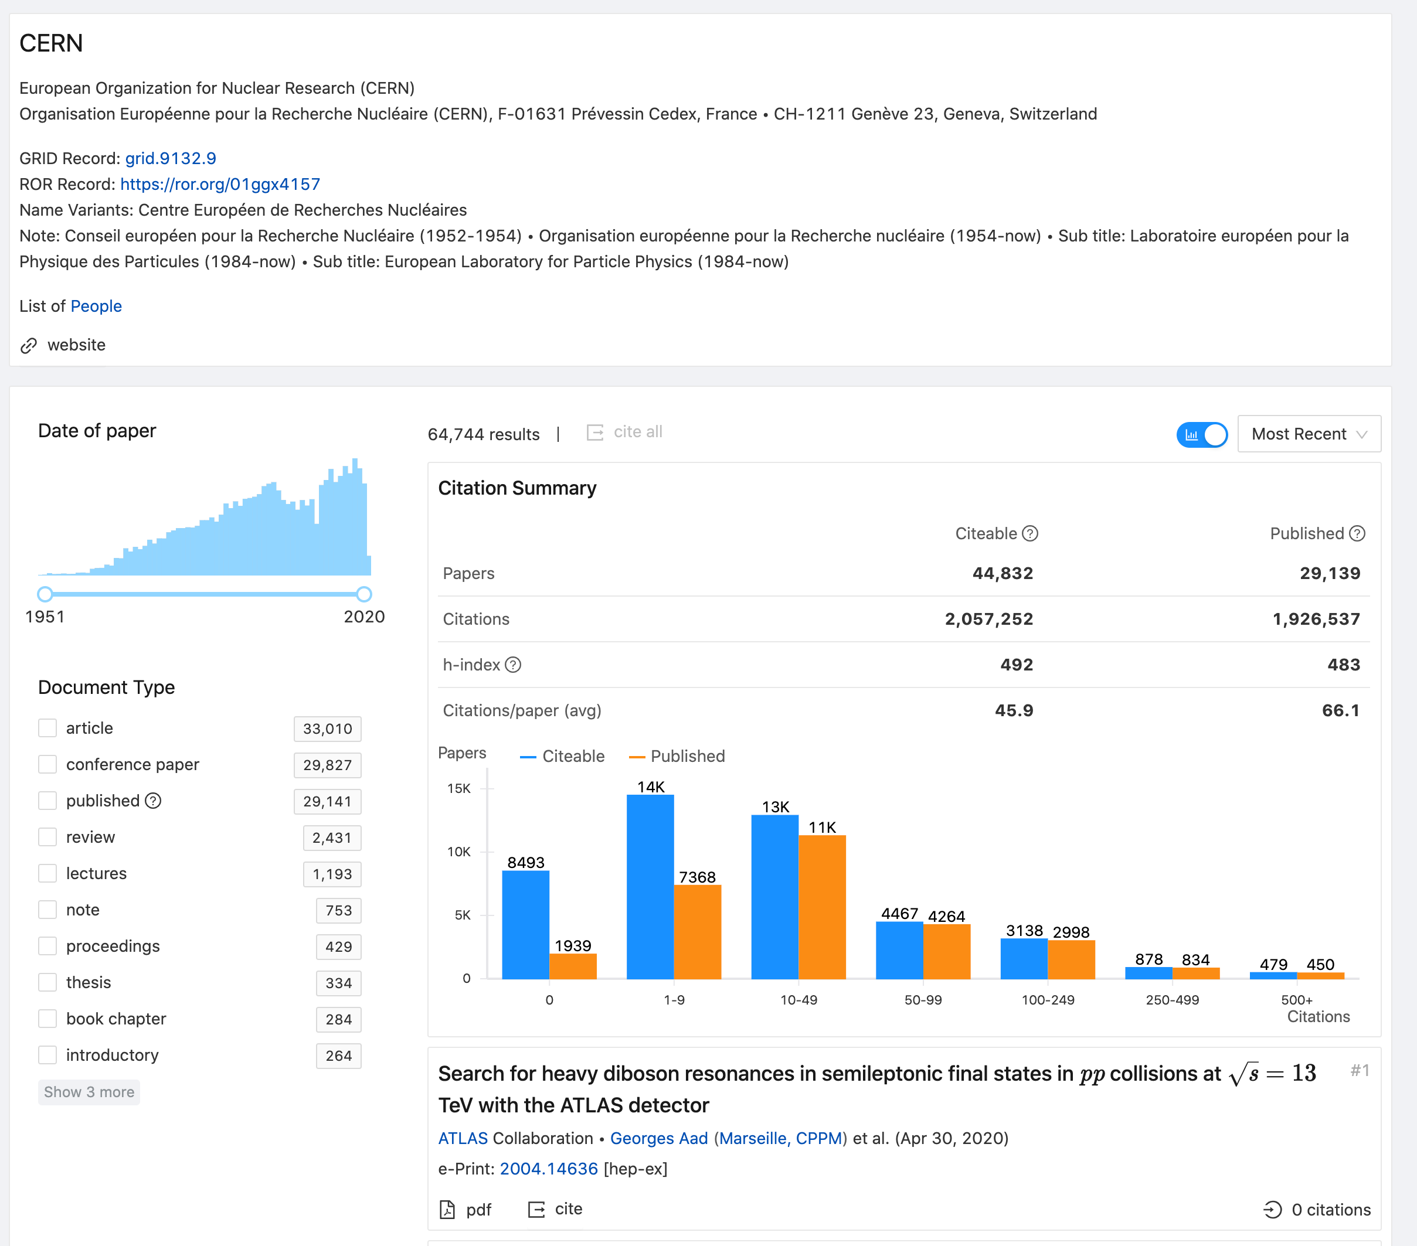Click the Citeable papers count 44,832
The image size is (1417, 1246).
tap(1003, 573)
